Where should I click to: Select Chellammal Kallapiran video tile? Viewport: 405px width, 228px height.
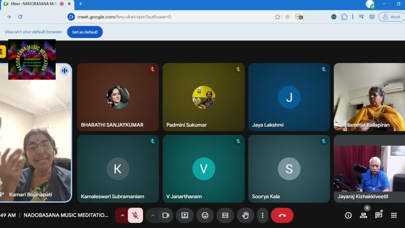point(369,97)
